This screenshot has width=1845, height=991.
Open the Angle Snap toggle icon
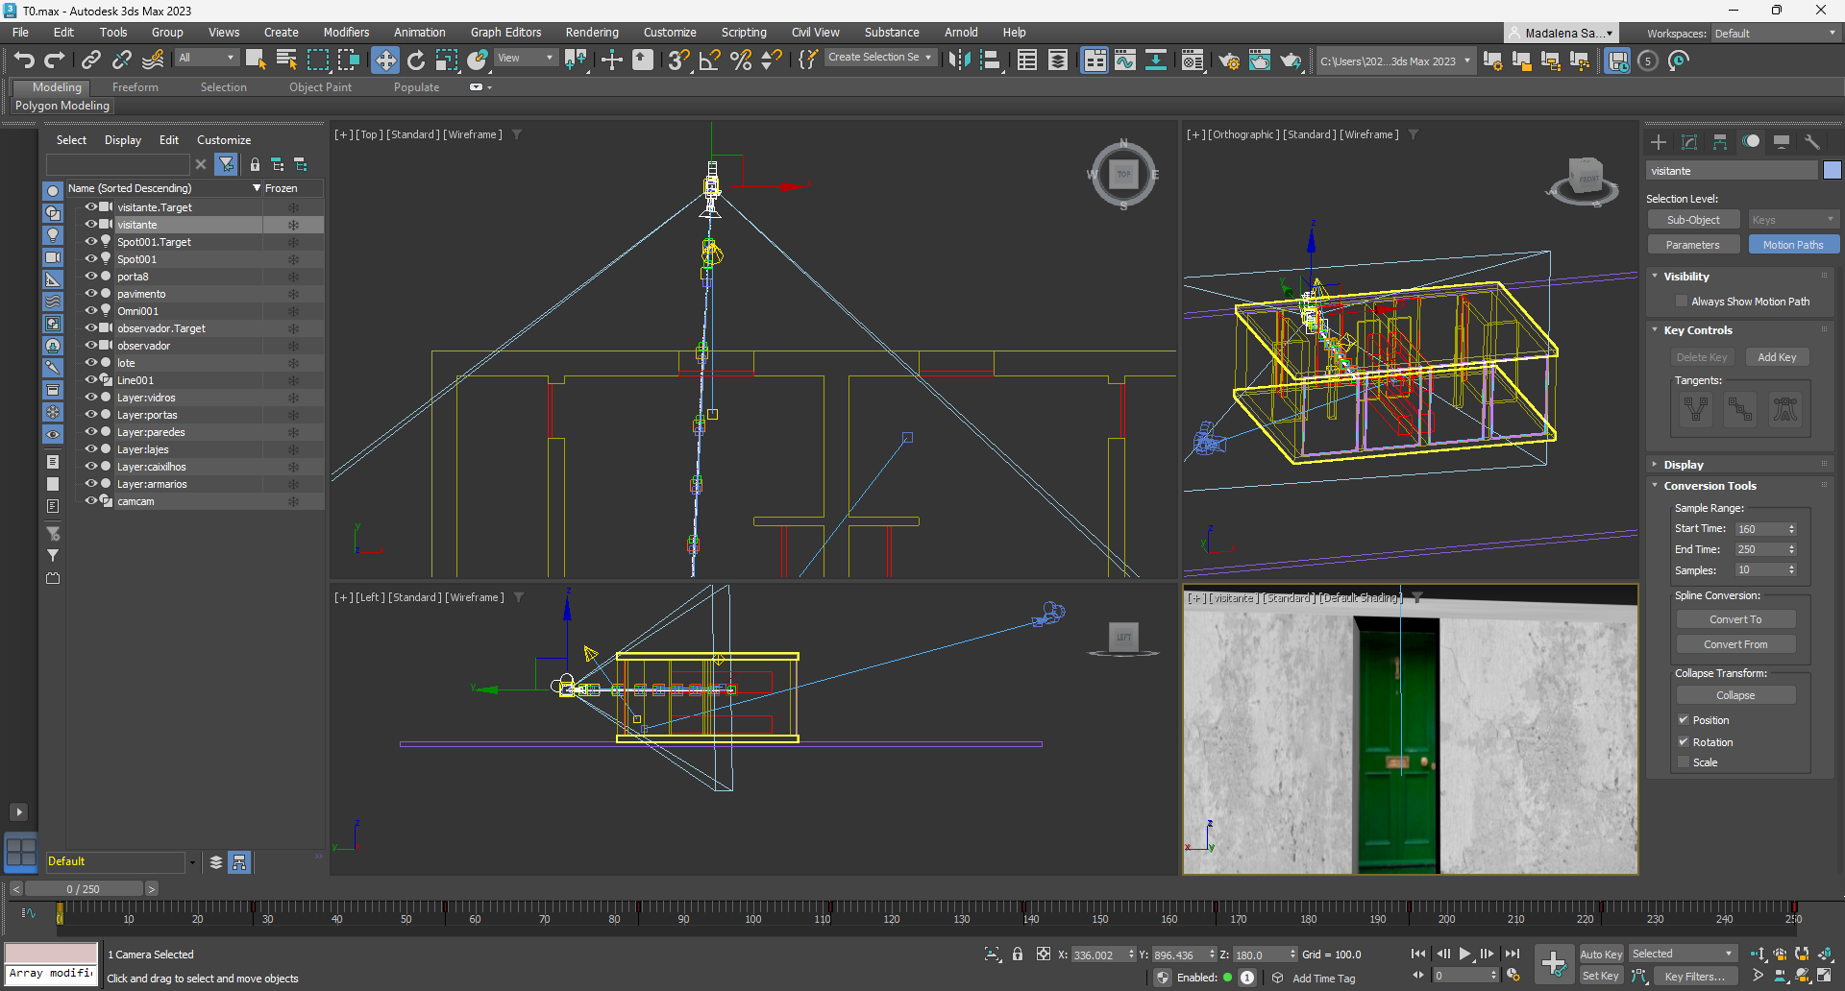click(x=709, y=60)
